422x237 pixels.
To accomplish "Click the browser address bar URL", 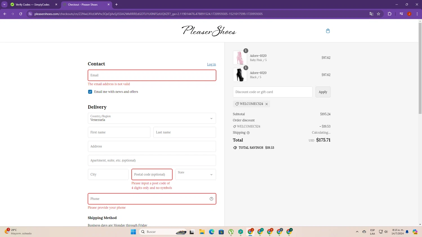I will (149, 14).
